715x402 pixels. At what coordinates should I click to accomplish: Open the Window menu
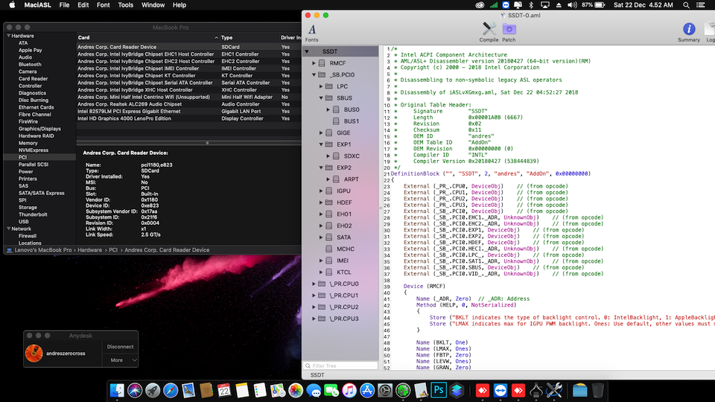point(153,5)
